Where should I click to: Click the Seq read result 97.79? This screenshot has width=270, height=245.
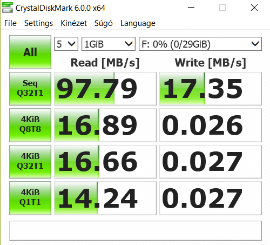click(x=105, y=89)
